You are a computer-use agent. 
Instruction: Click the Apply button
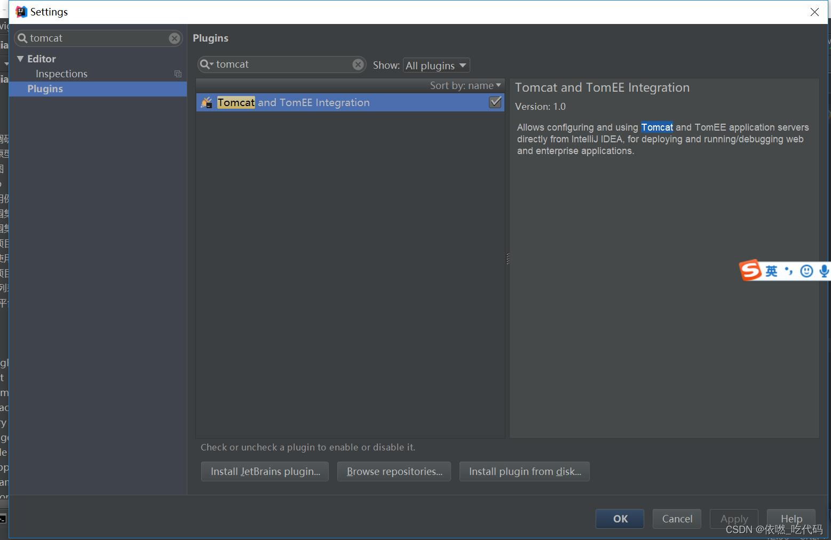(x=734, y=519)
